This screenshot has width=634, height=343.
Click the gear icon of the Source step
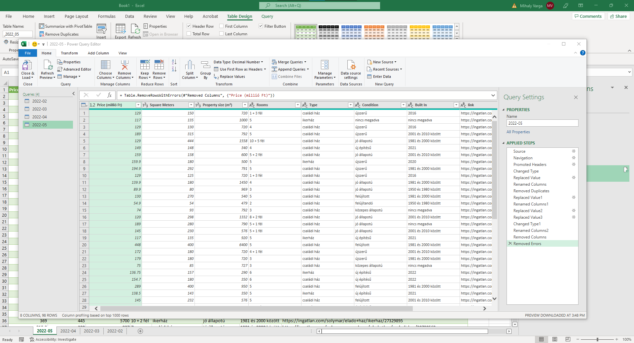point(574,151)
